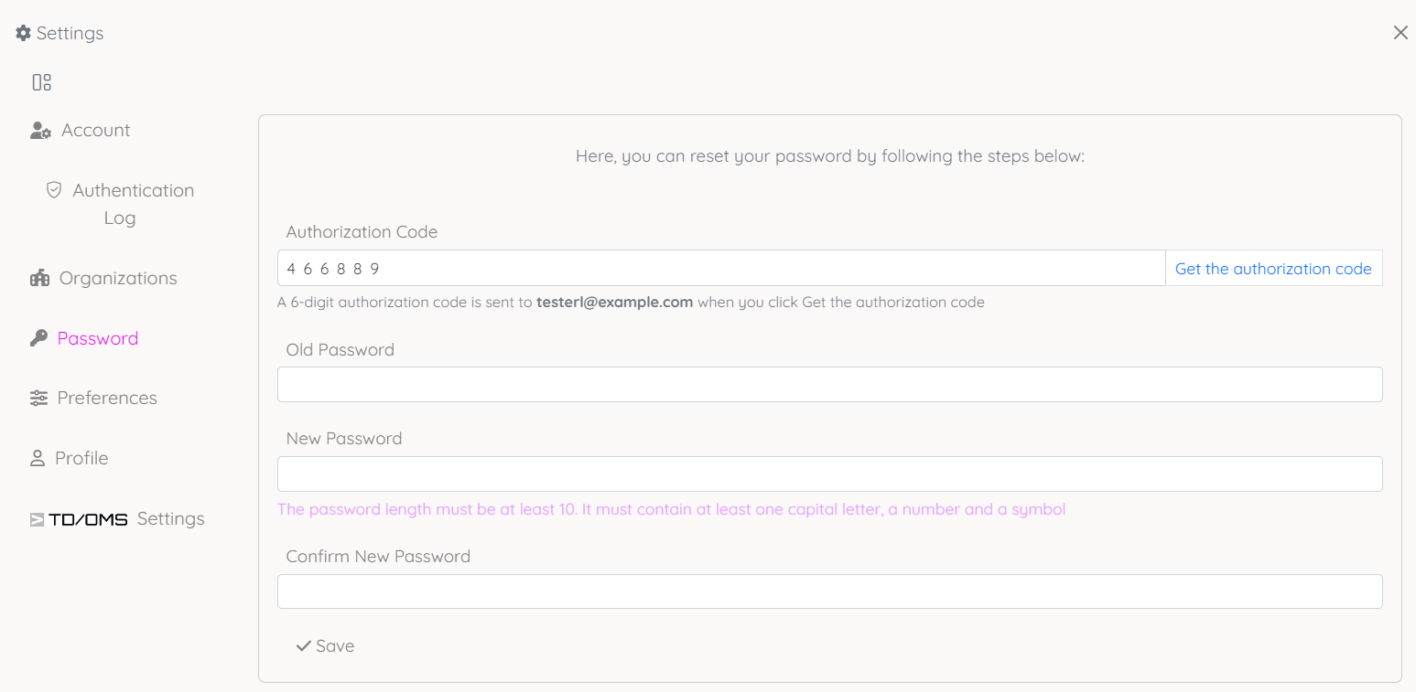Click the dashboard layout icon in sidebar
This screenshot has height=692, width=1416.
41,82
